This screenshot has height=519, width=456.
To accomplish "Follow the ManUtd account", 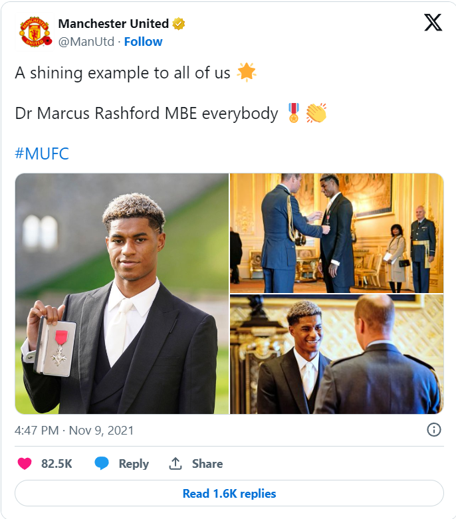I will tap(143, 41).
